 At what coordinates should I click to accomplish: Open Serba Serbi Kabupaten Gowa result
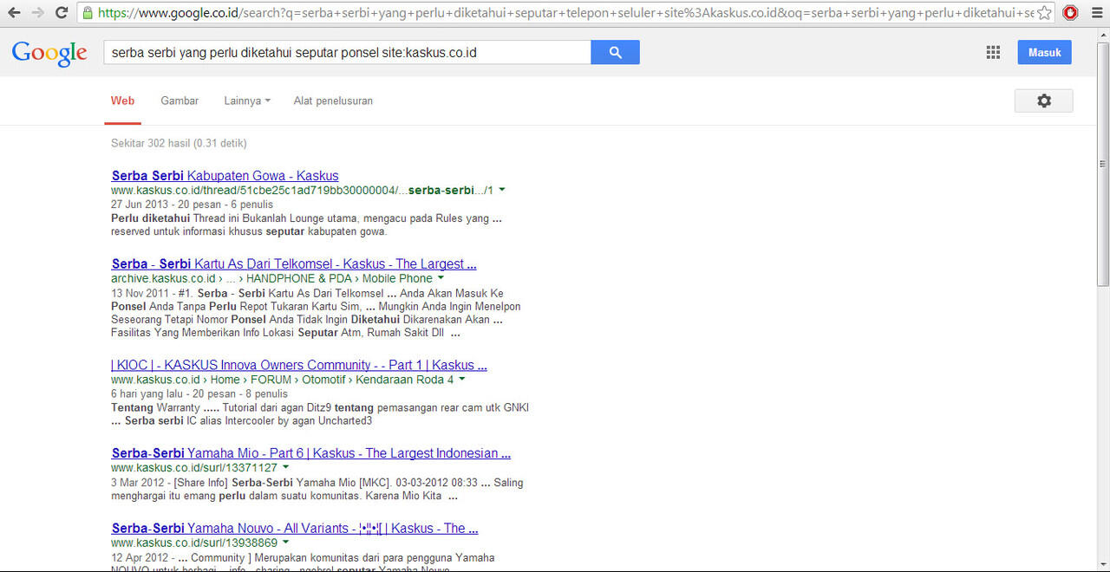(225, 176)
